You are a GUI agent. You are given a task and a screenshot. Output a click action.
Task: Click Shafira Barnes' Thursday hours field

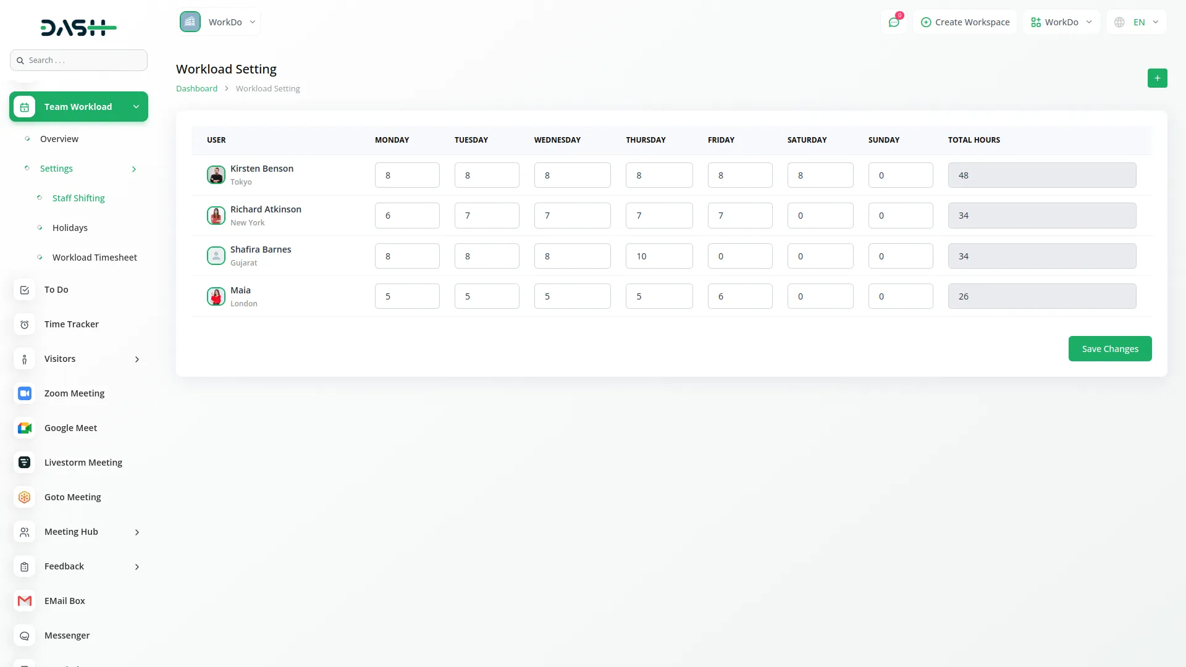tap(659, 256)
